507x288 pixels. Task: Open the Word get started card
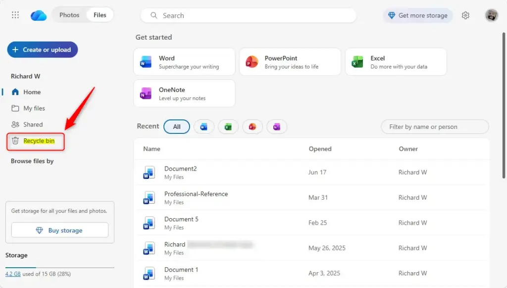coord(184,62)
